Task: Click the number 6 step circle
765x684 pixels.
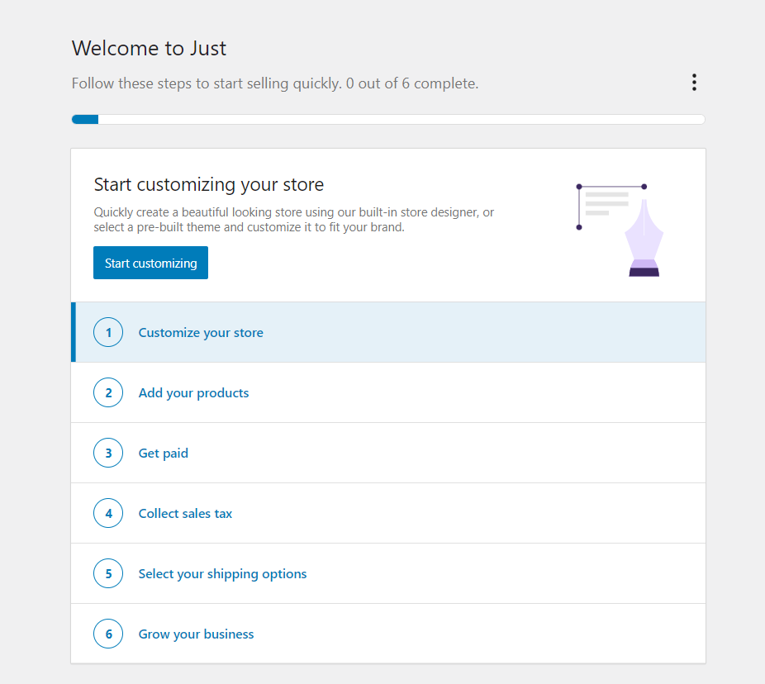Action: tap(108, 634)
